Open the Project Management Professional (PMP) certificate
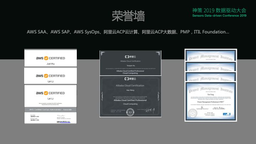This screenshot has width=256, height=144. pos(210,101)
